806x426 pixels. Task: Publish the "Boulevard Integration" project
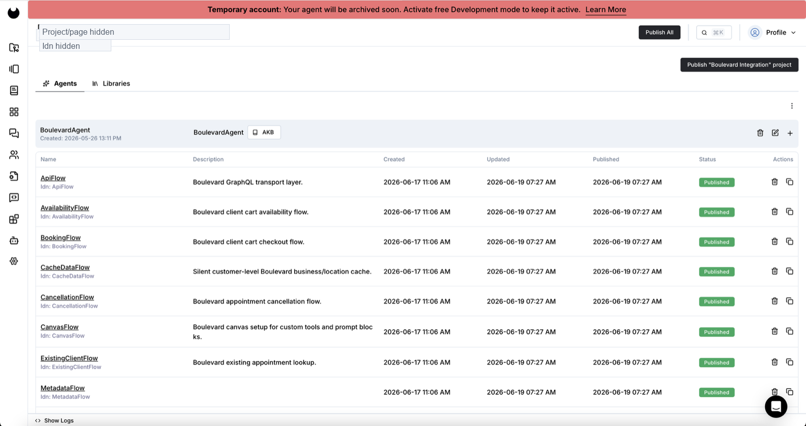(x=739, y=65)
